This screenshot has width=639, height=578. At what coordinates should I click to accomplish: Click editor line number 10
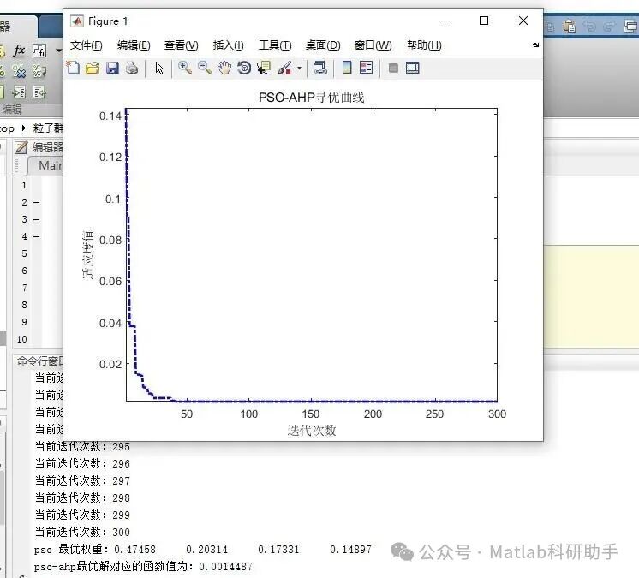click(22, 339)
